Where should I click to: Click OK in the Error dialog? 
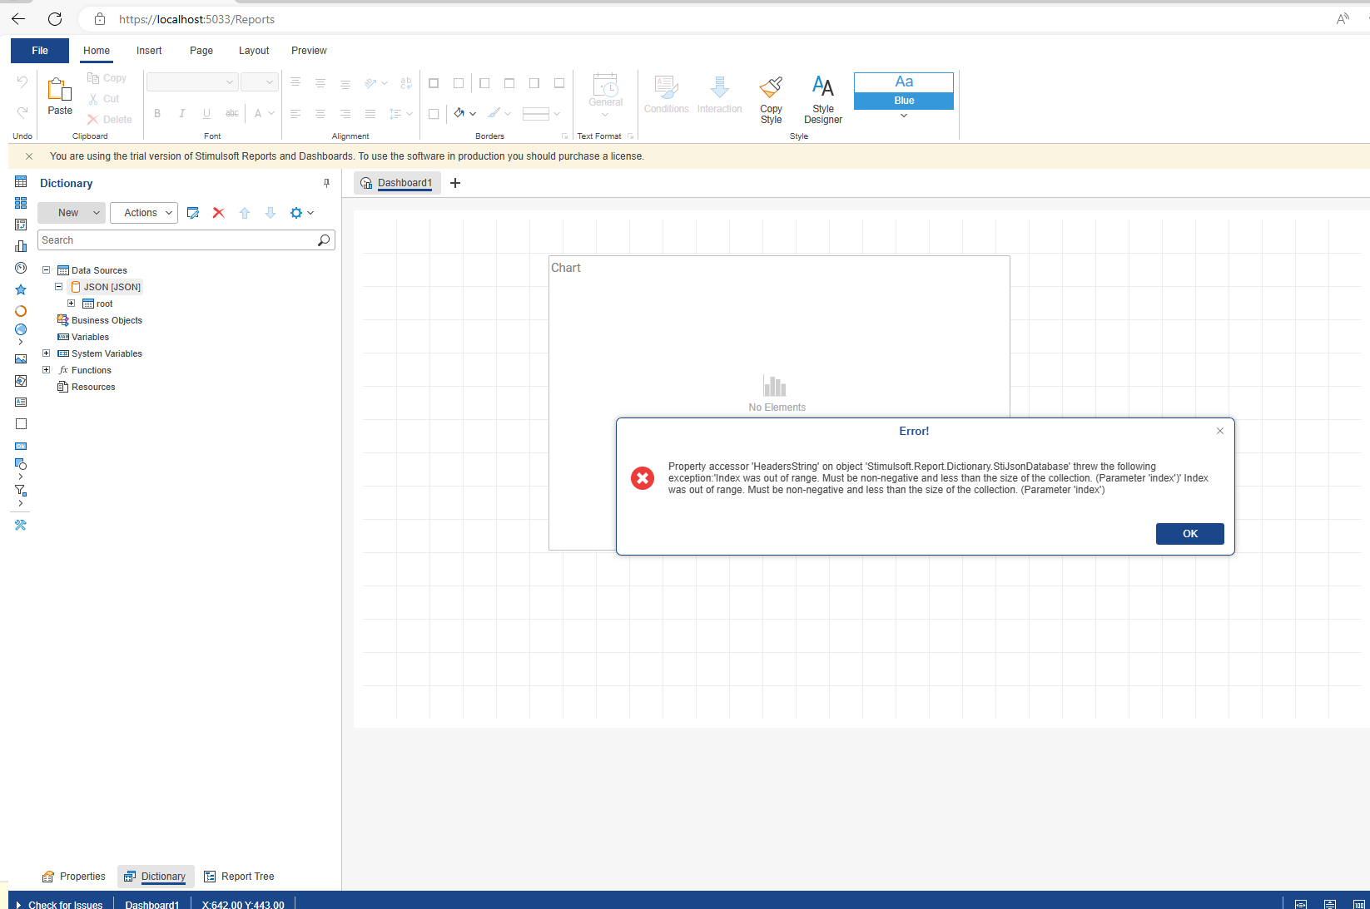pos(1189,534)
